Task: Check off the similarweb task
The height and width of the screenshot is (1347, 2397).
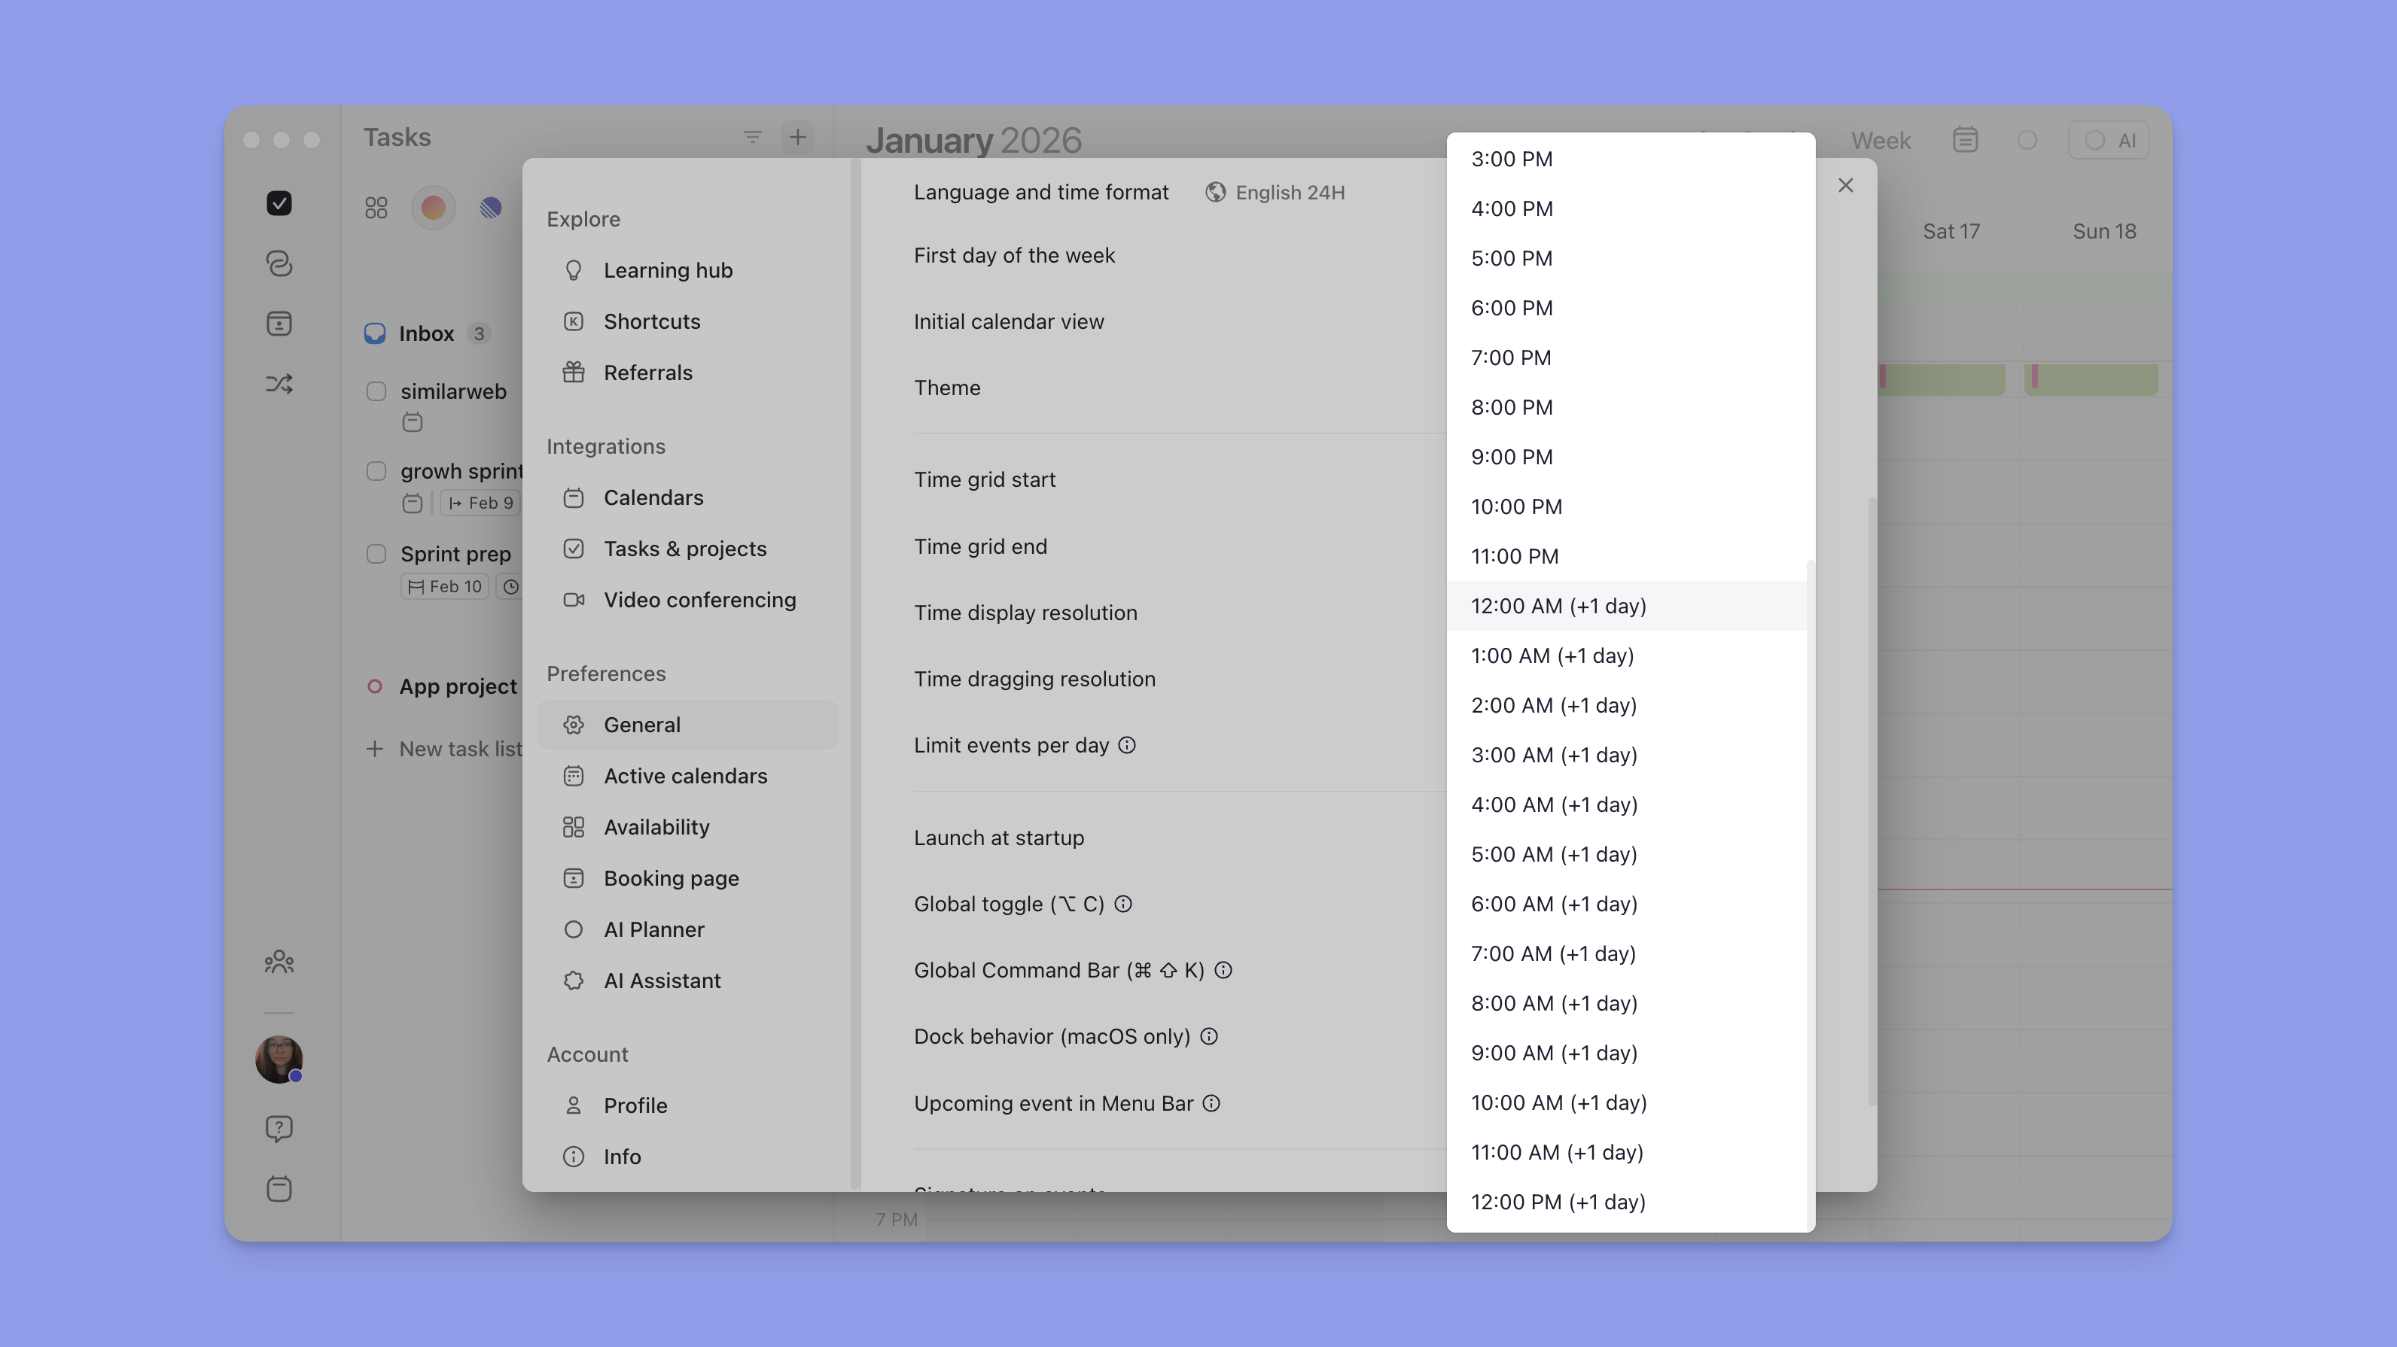Action: point(376,391)
